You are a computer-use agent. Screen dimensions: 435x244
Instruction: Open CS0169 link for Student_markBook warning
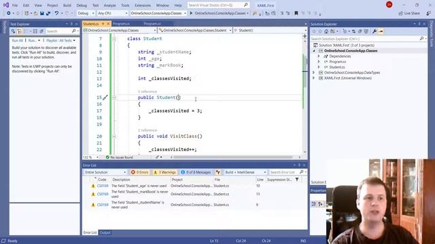pyautogui.click(x=103, y=194)
